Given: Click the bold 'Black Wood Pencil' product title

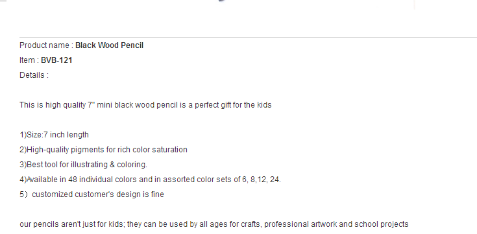Looking at the screenshot, I should click(x=109, y=45).
